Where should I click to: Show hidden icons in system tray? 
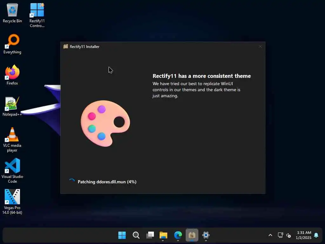pyautogui.click(x=270, y=235)
